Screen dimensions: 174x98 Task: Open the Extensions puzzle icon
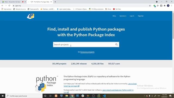click(x=164, y=5)
